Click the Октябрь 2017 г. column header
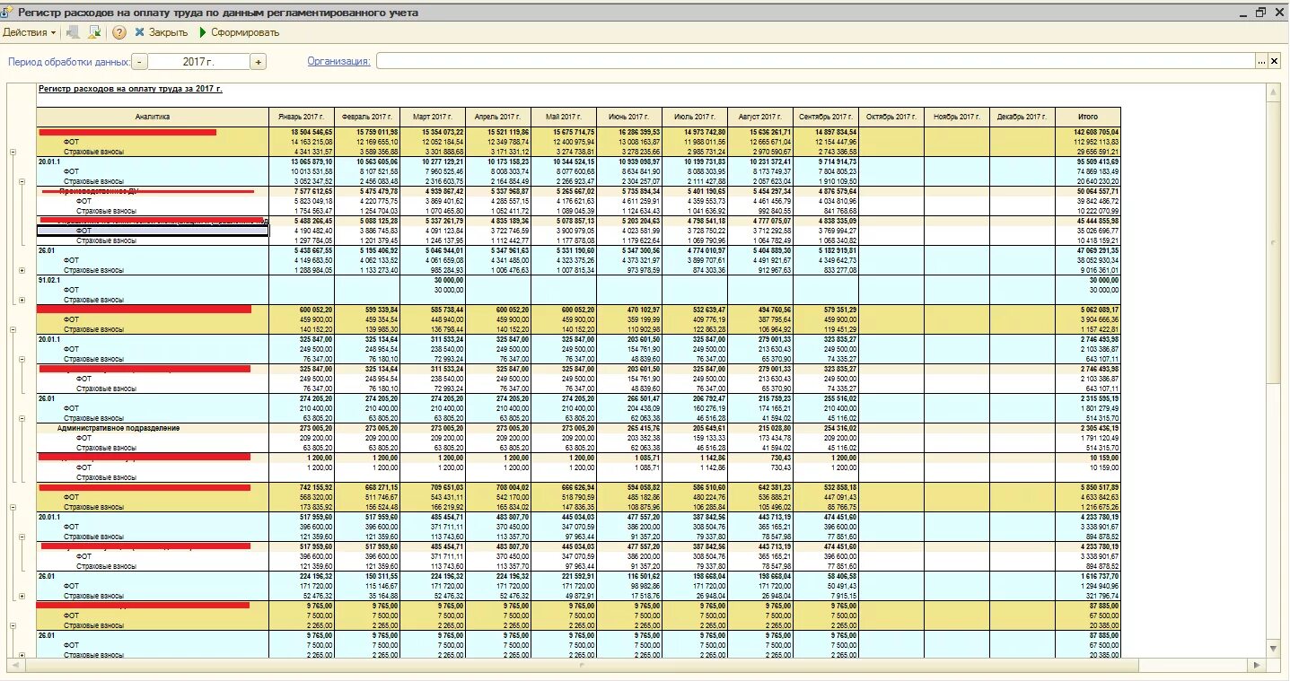1290x681 pixels. point(891,117)
